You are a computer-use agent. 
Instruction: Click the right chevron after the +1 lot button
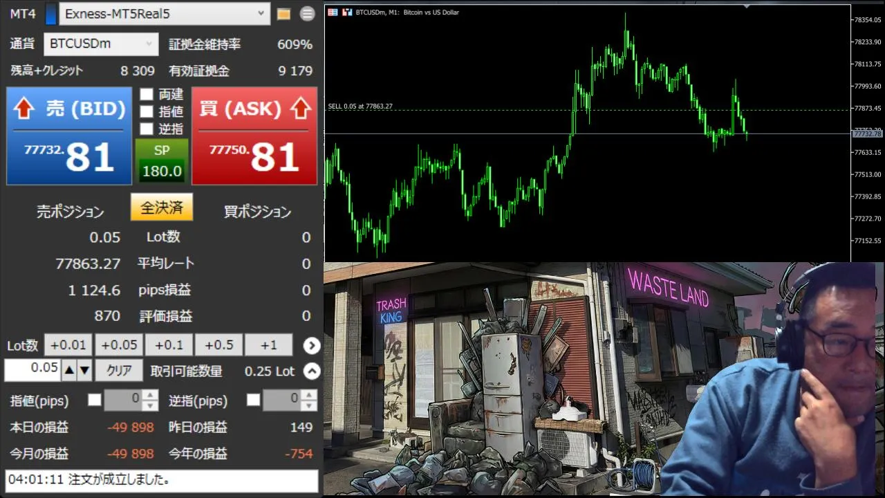312,345
